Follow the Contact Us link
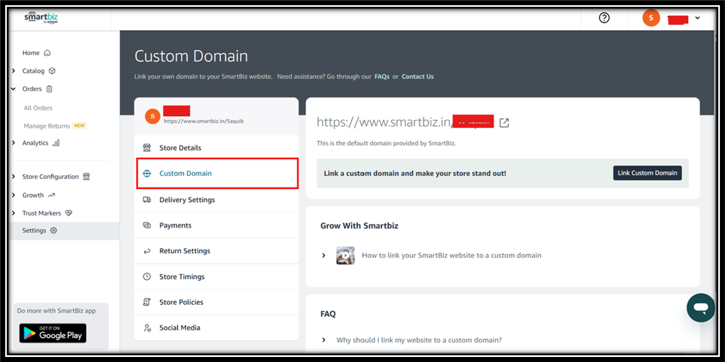The height and width of the screenshot is (362, 725). click(x=417, y=77)
